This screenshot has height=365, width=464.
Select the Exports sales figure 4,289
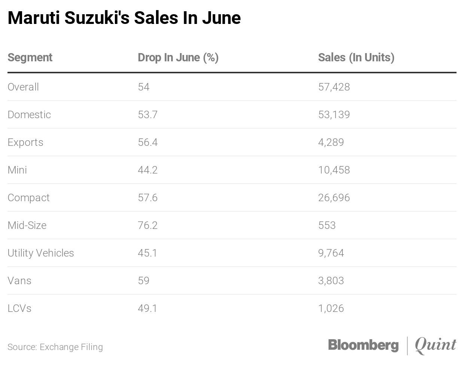tap(331, 142)
